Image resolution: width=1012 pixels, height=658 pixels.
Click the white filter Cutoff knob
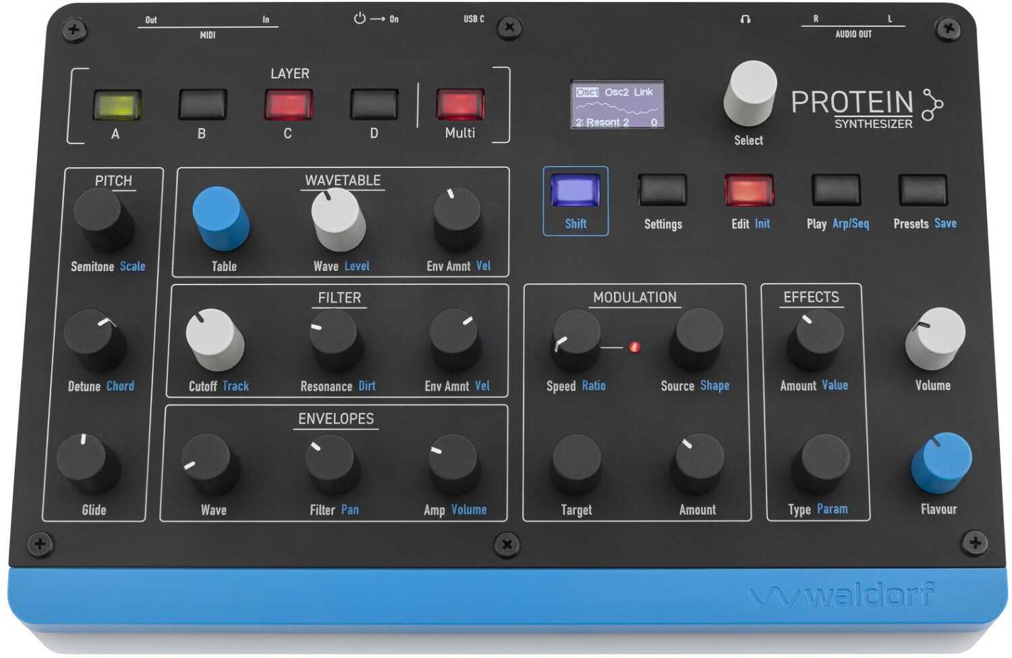[213, 338]
